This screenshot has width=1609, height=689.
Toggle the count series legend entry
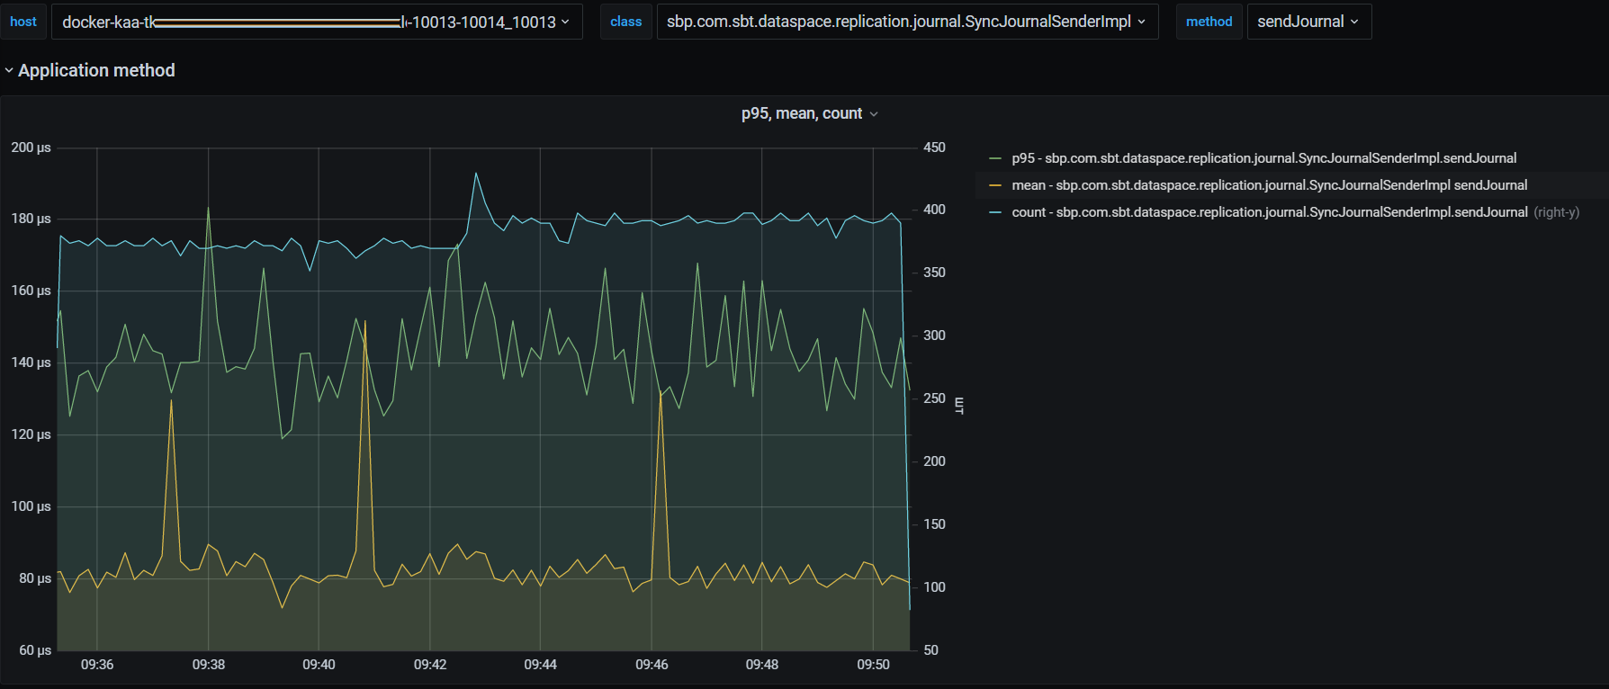1269,212
